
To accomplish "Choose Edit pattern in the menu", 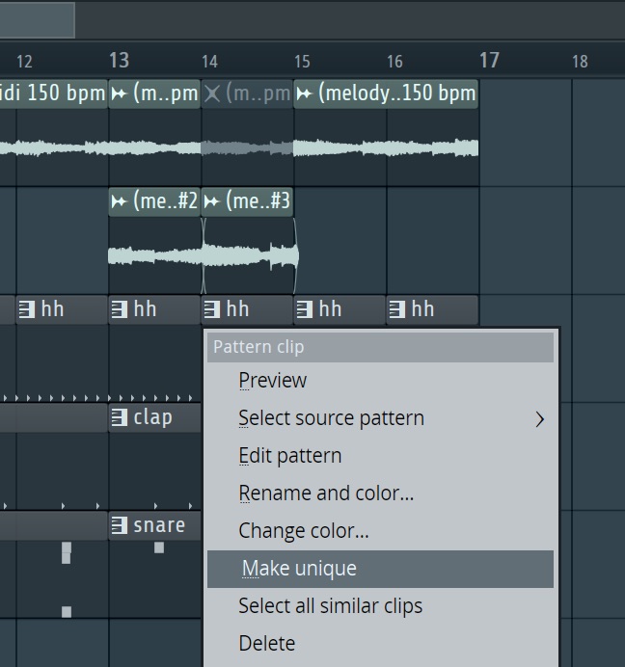I will [x=380, y=456].
